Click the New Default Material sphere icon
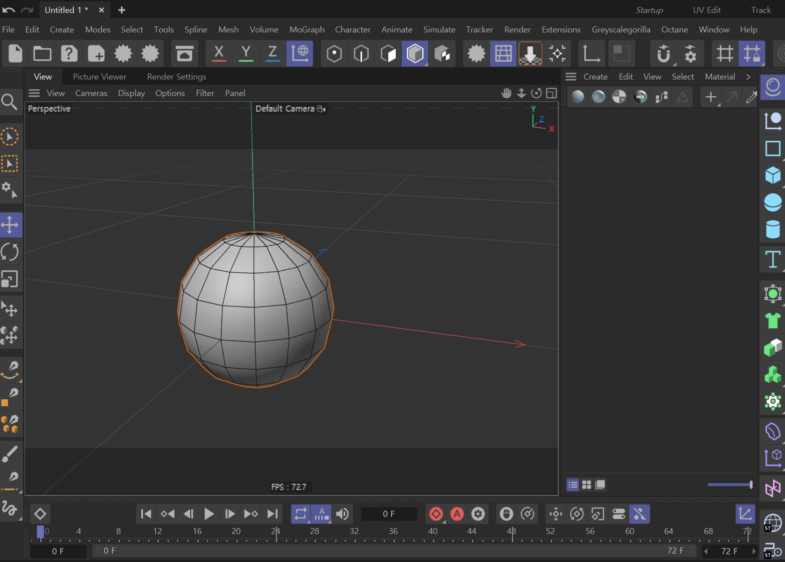Image resolution: width=785 pixels, height=562 pixels. tap(577, 96)
